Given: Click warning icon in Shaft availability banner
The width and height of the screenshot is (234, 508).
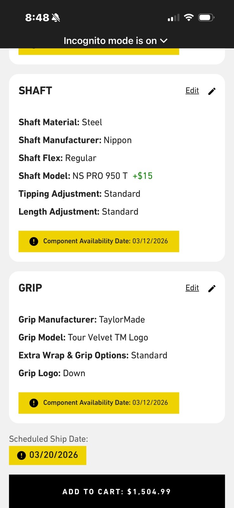Looking at the screenshot, I should click(x=34, y=241).
